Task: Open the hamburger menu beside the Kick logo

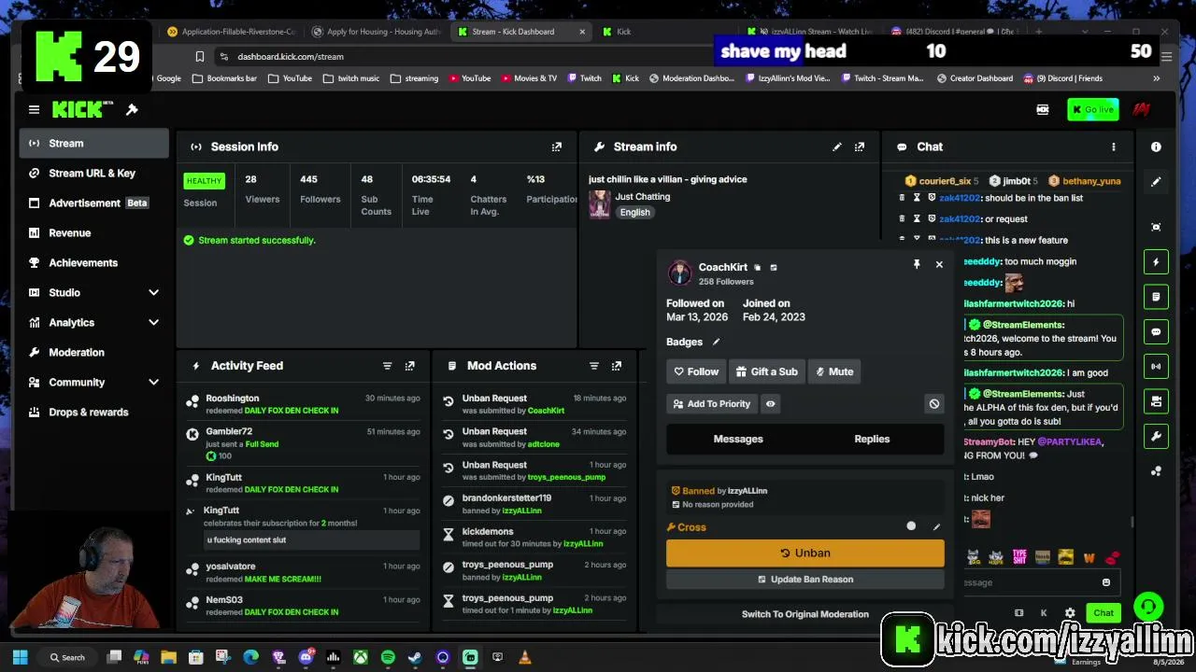Action: 34,110
